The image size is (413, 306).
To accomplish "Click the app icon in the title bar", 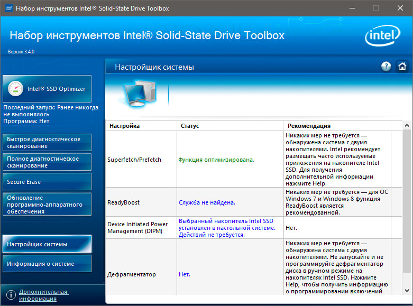I will click(x=8, y=8).
